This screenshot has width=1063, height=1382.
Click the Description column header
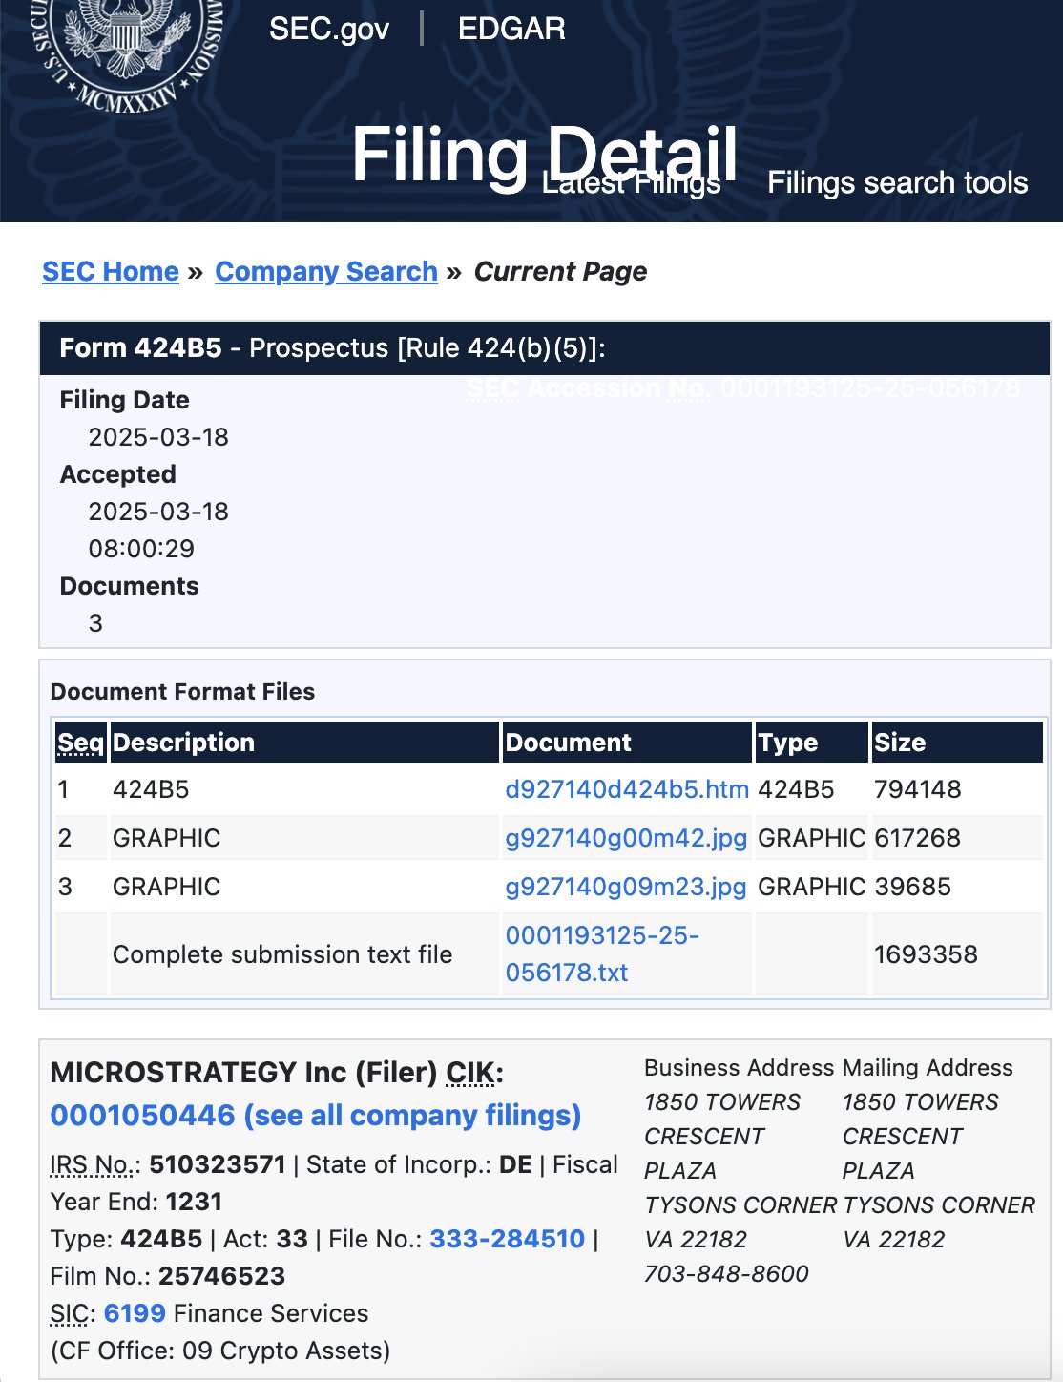point(184,743)
